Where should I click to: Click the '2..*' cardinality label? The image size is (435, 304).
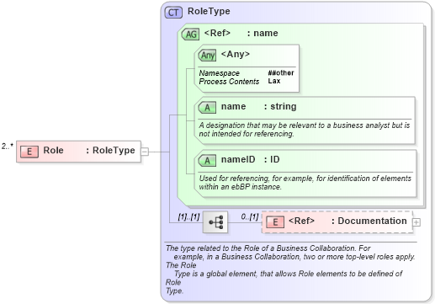[x=8, y=147]
